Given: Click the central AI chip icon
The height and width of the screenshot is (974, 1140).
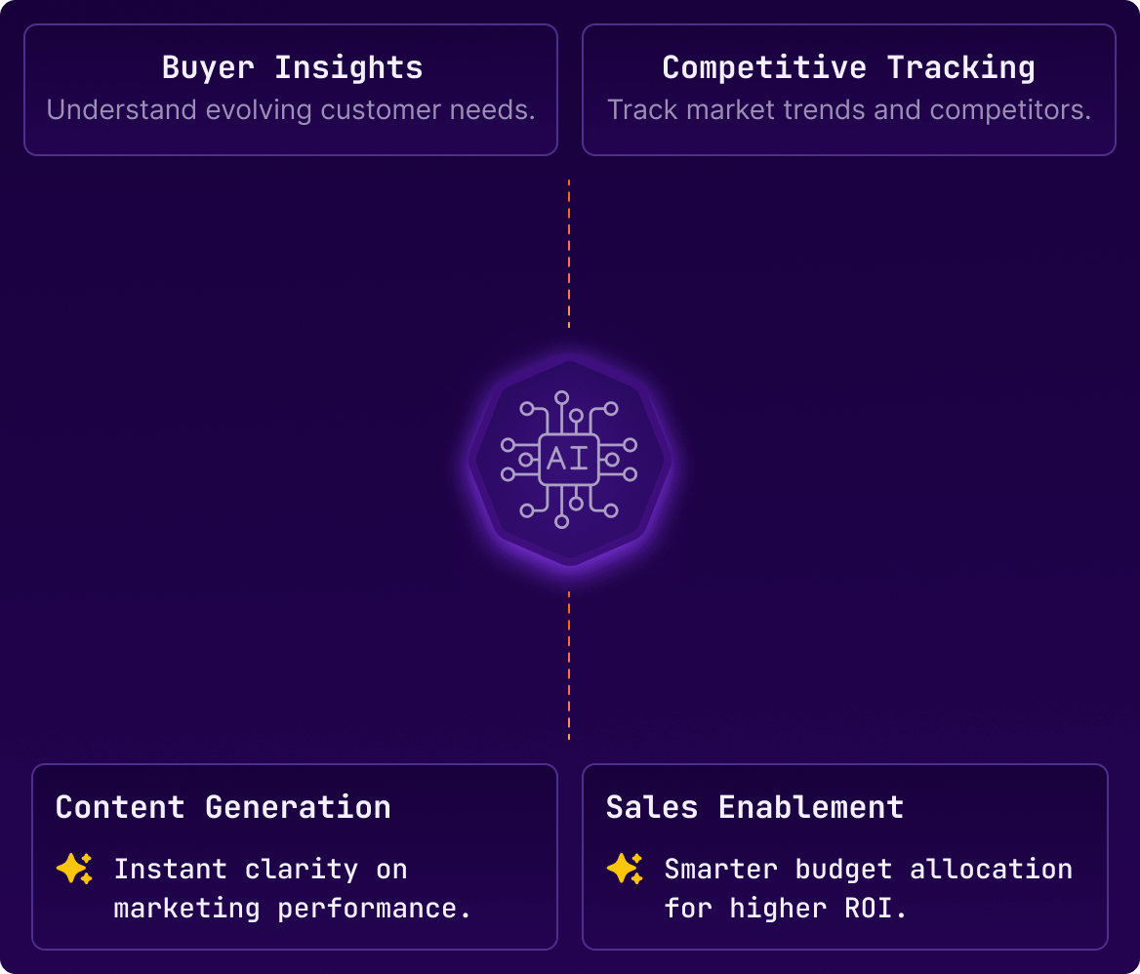Looking at the screenshot, I should (x=569, y=460).
